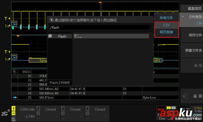
Task: Enable closed channel 3
Action: [72, 112]
